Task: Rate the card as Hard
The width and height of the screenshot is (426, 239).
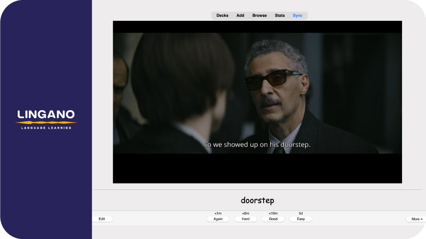Action: (245, 219)
